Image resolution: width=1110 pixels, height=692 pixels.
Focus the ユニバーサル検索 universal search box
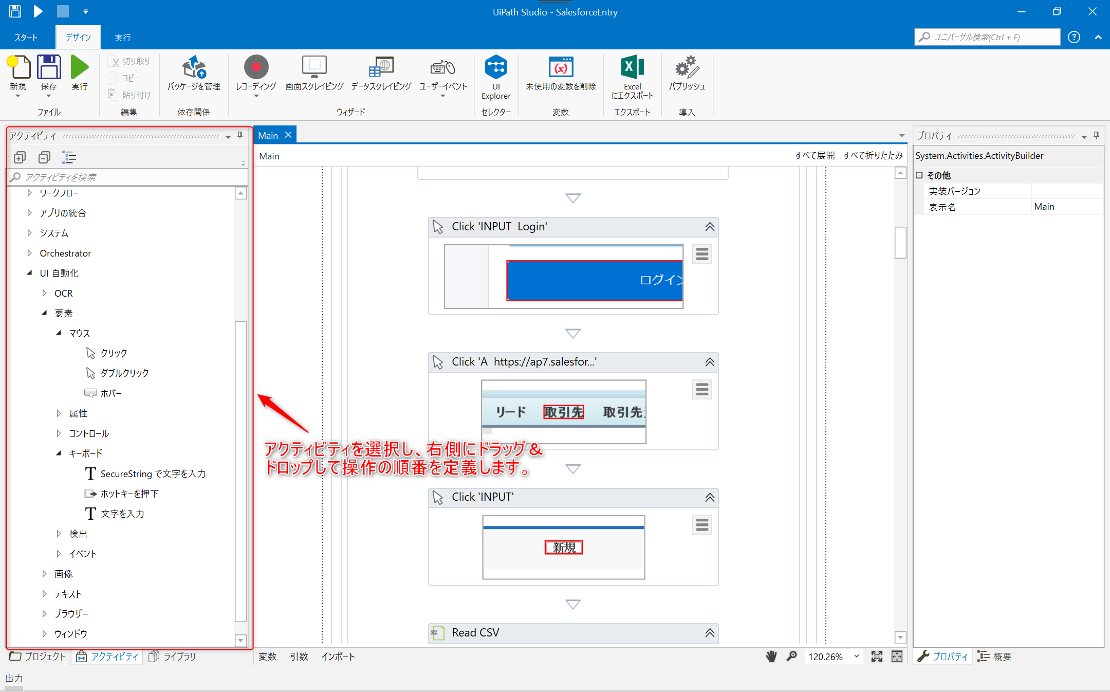(987, 37)
